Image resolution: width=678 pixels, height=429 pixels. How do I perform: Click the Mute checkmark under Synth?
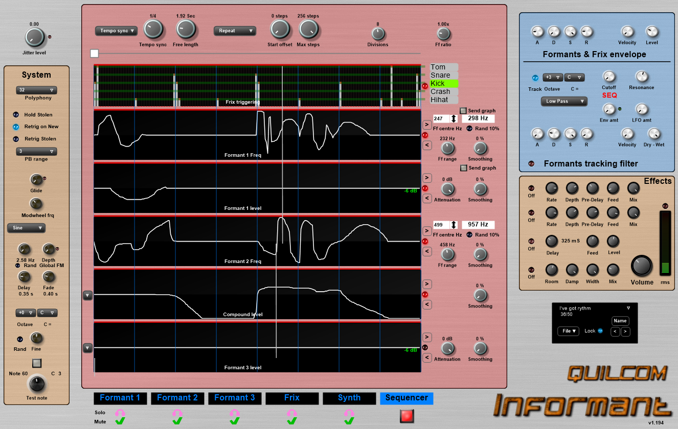point(349,421)
